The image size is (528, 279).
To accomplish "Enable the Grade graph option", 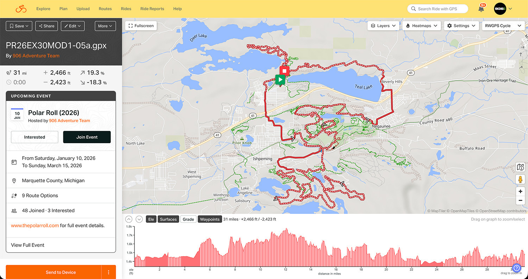I will pyautogui.click(x=188, y=219).
